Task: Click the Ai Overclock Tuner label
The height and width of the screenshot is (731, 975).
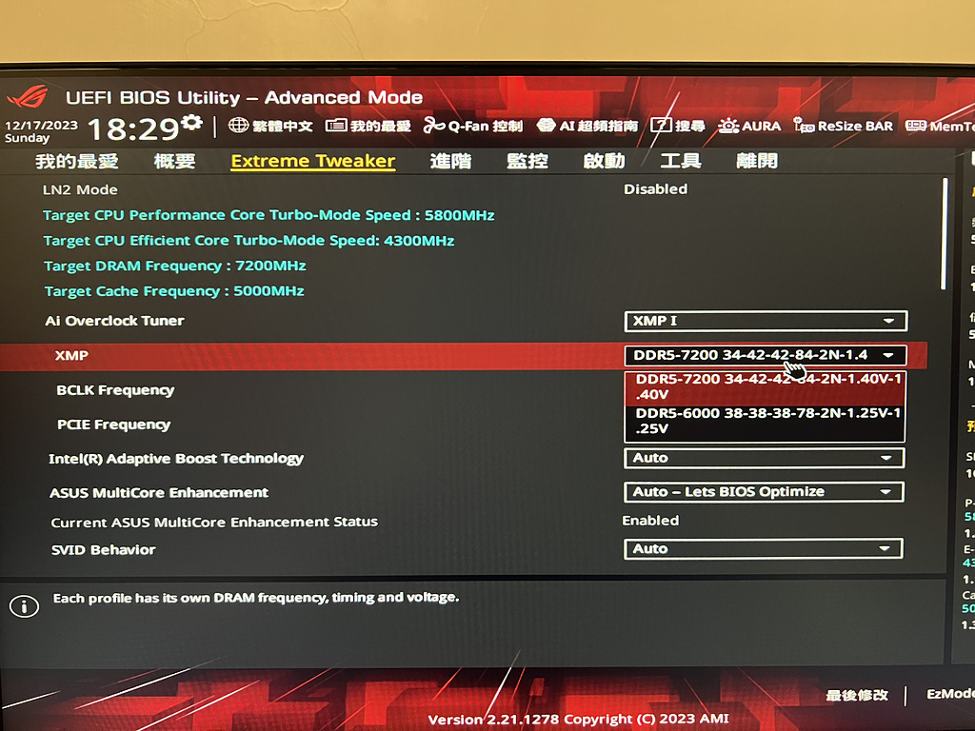Action: [114, 321]
